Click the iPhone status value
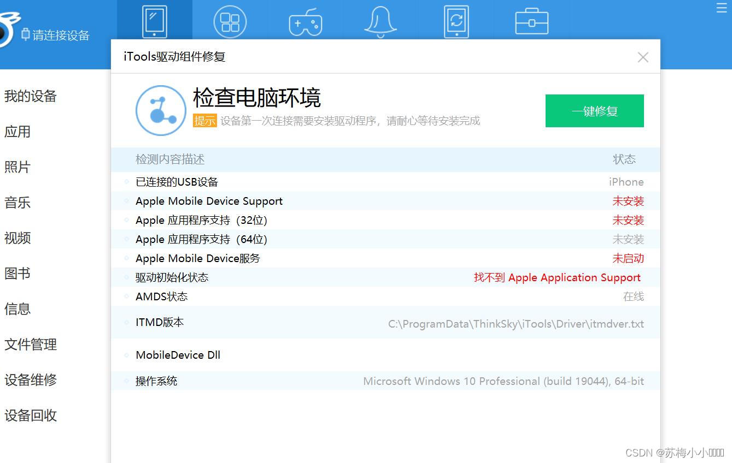Image resolution: width=732 pixels, height=463 pixels. click(626, 182)
